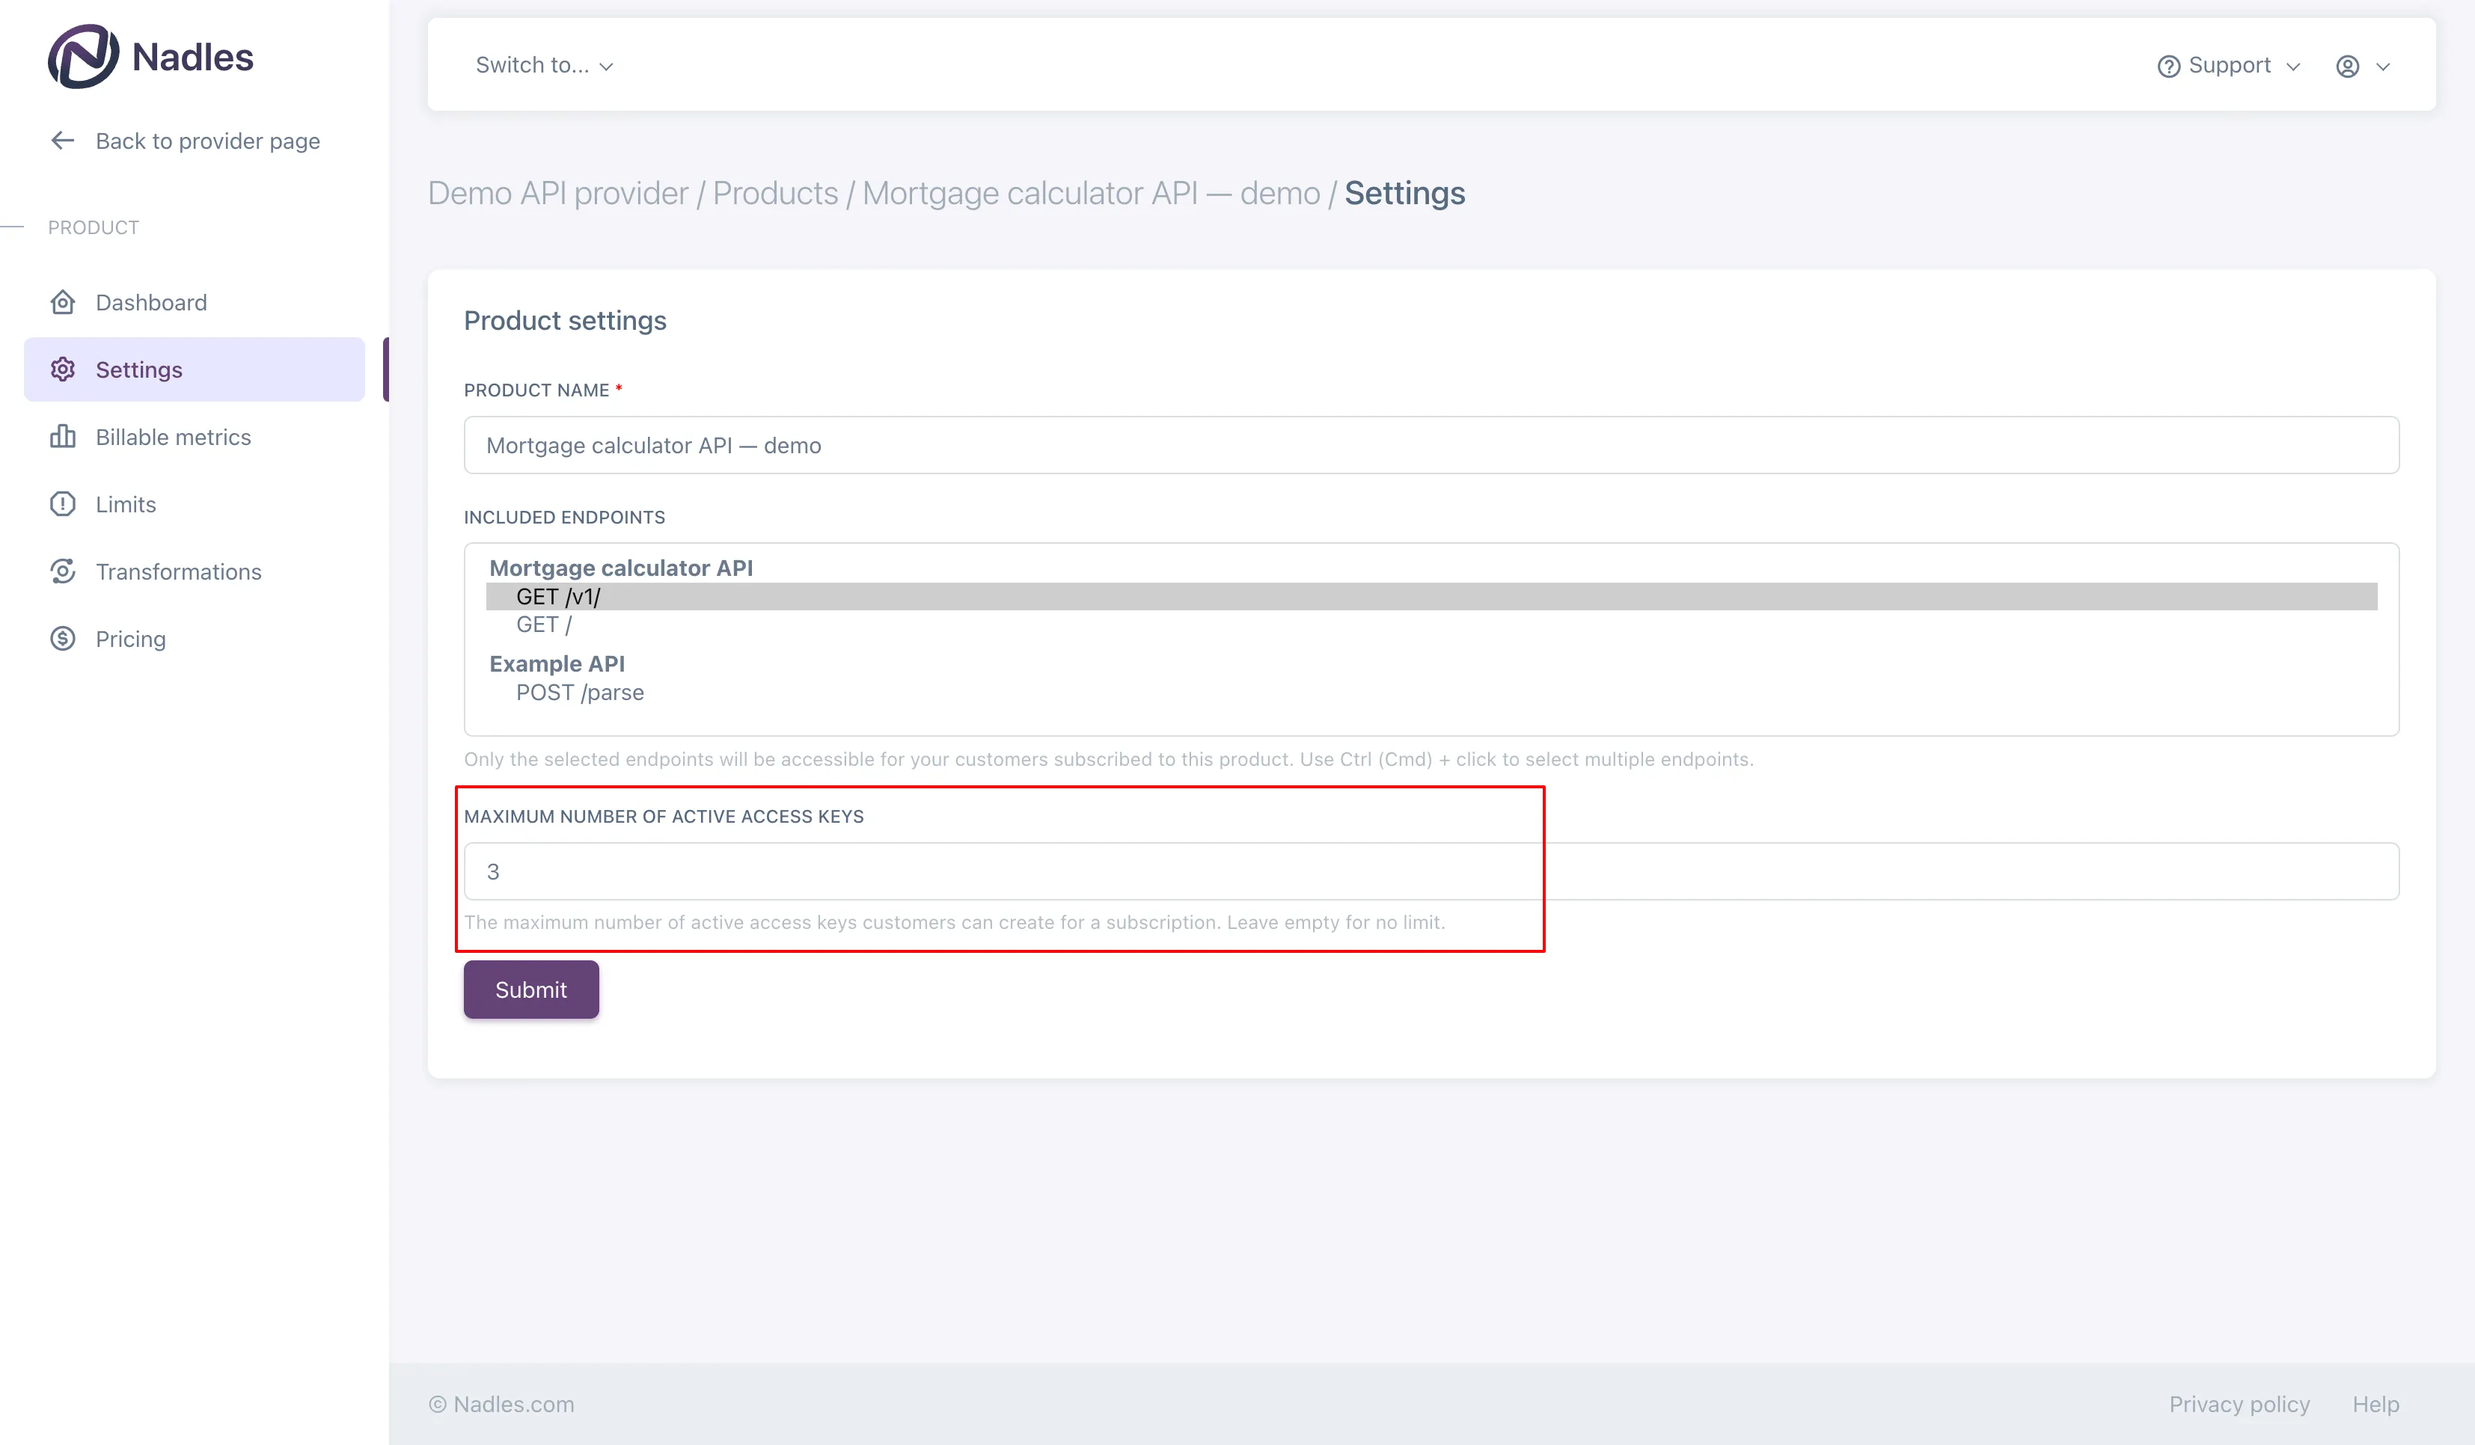The height and width of the screenshot is (1445, 2475).
Task: Click MAXIMUM NUMBER OF ACTIVE ACCESS KEYS label
Action: (x=664, y=816)
